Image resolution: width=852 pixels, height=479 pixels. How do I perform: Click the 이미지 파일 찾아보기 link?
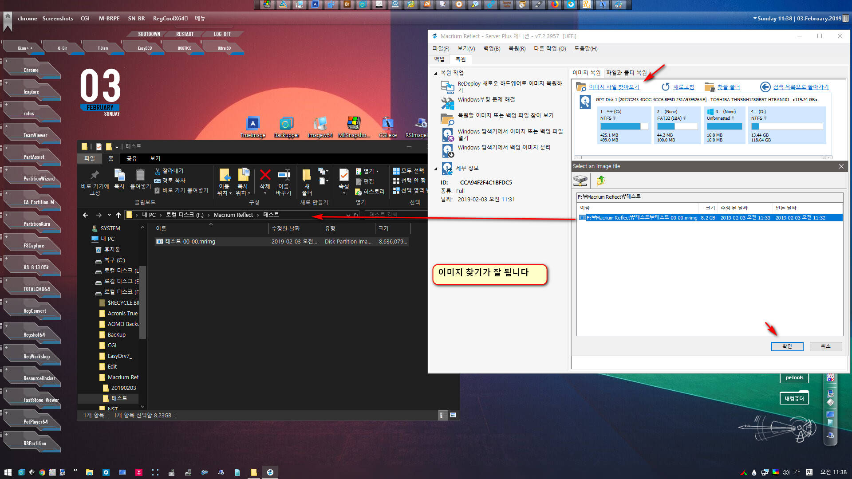click(614, 87)
